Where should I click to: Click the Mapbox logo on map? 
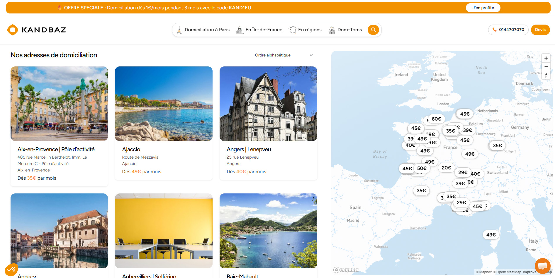346,270
